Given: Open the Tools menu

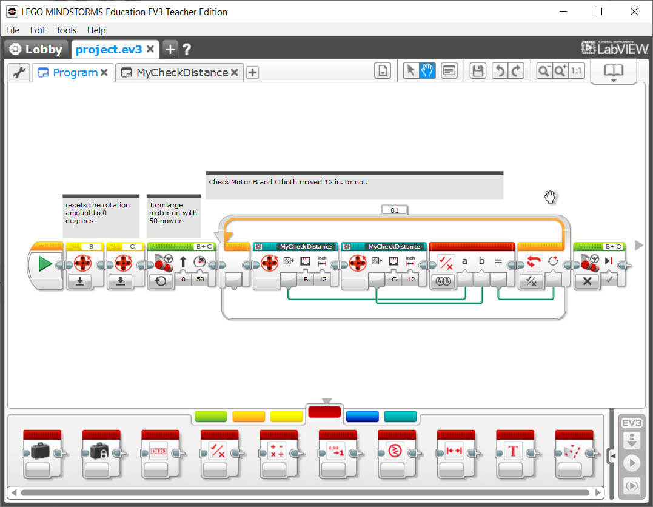Looking at the screenshot, I should 66,30.
